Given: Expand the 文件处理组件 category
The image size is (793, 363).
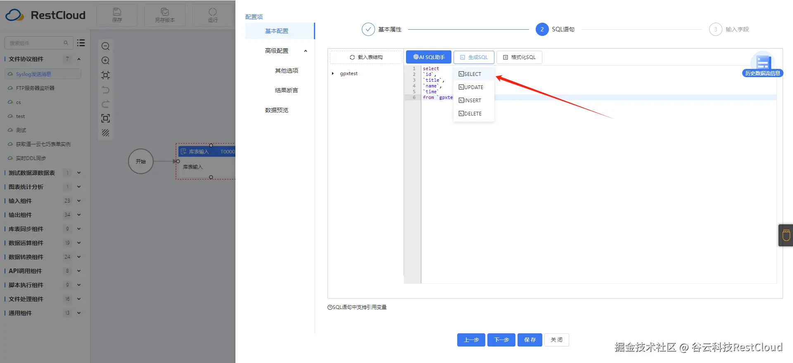Looking at the screenshot, I should tap(79, 299).
